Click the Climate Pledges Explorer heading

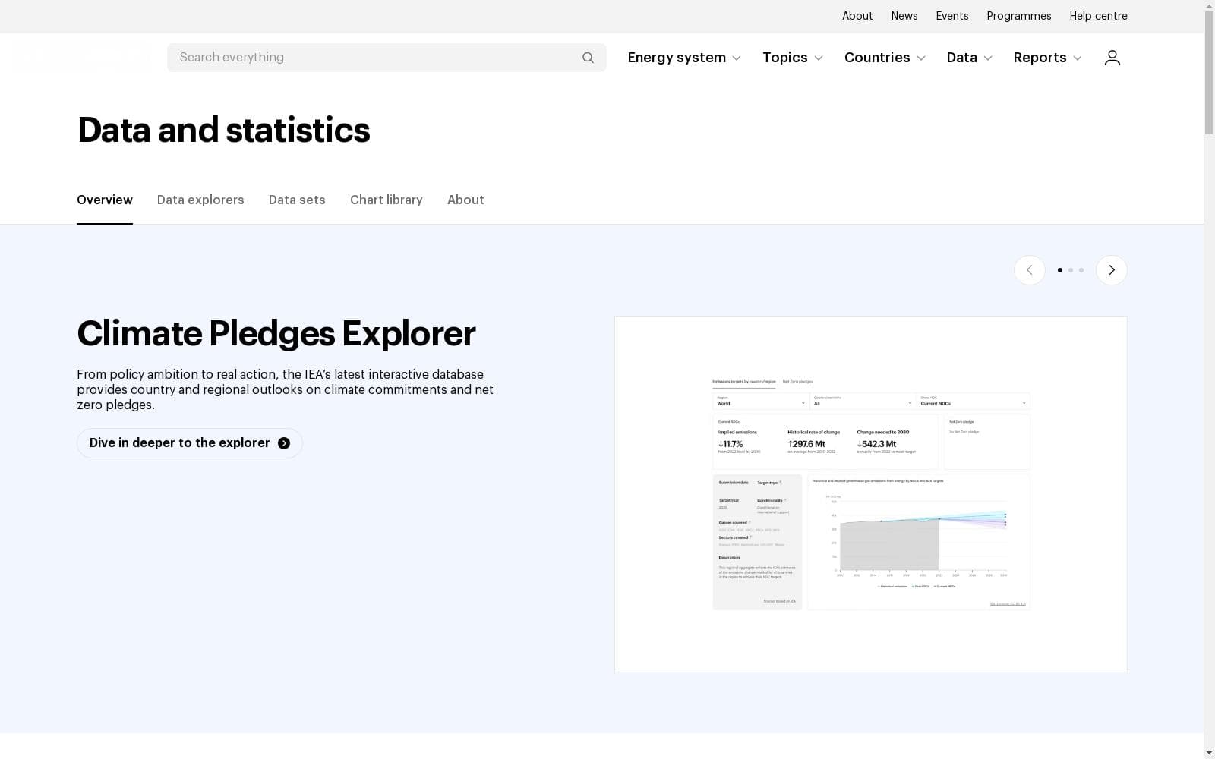pyautogui.click(x=276, y=333)
